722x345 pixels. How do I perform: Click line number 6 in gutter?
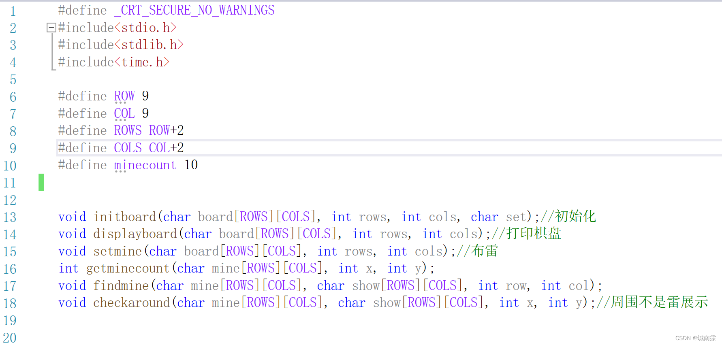pos(13,97)
